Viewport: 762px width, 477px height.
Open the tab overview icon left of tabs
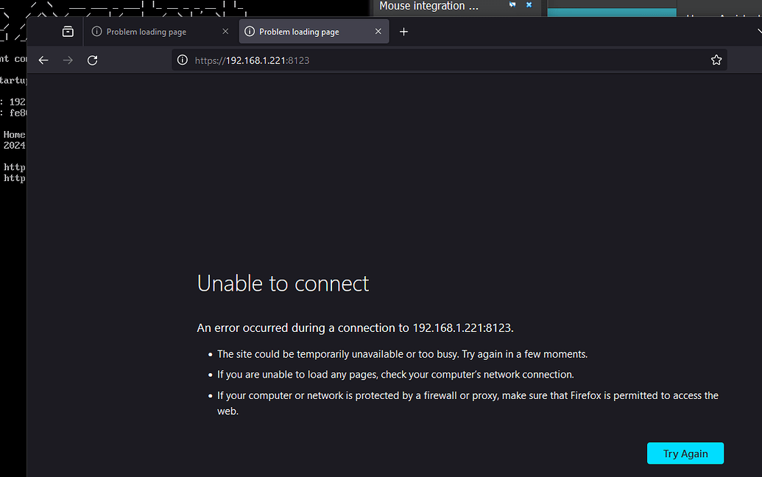click(x=67, y=31)
